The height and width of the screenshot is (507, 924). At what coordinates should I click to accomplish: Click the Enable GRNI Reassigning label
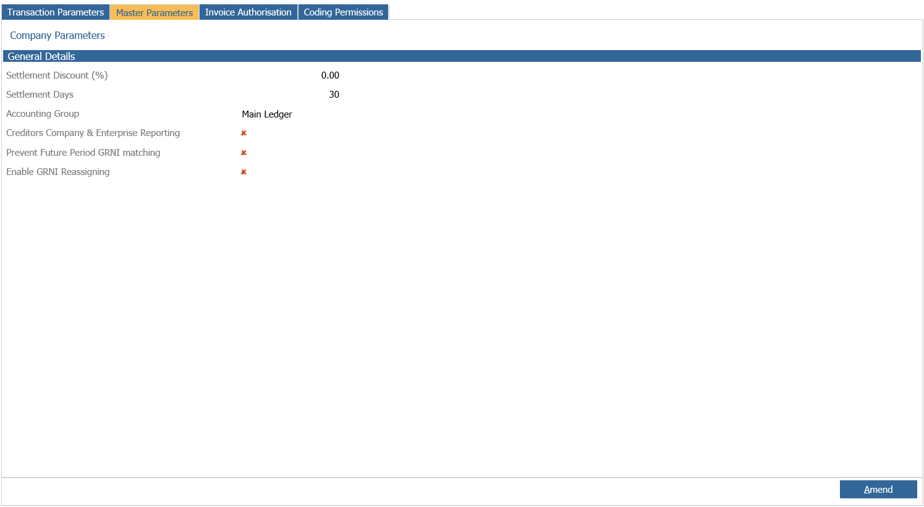(x=58, y=172)
